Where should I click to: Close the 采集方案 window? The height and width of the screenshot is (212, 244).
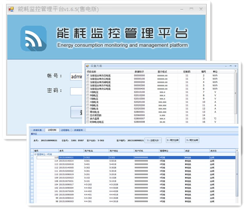[236, 66]
